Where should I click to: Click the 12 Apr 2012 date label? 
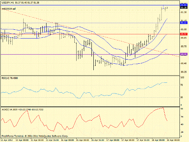7,140
